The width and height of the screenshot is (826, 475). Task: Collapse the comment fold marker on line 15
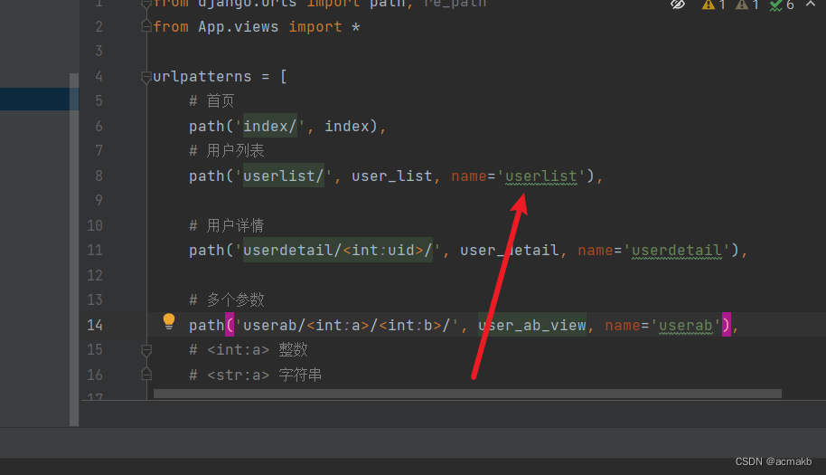pos(146,350)
